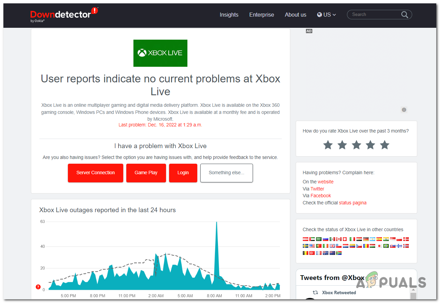Open the US country dropdown
This screenshot has height=303, width=440.
coord(327,15)
